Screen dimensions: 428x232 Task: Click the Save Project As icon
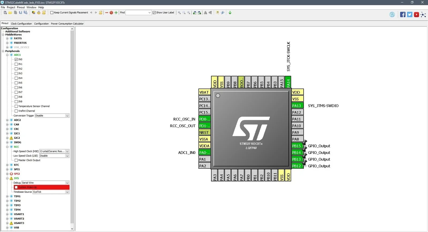[x=25, y=13]
